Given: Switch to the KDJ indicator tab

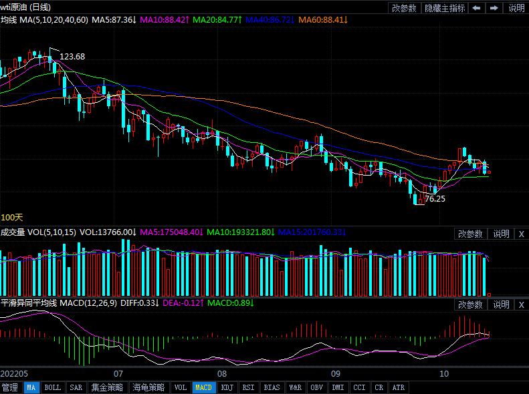Looking at the screenshot, I should pyautogui.click(x=227, y=387).
